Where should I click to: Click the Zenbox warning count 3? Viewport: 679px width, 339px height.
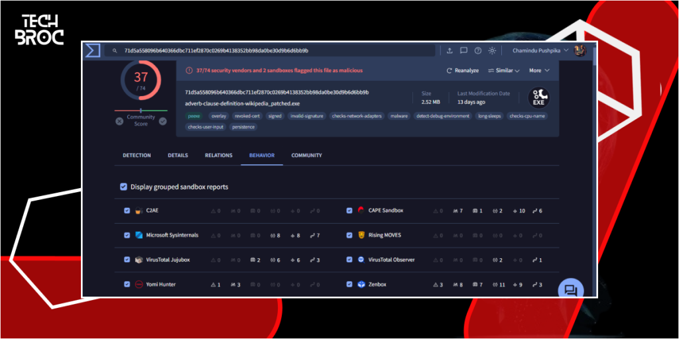point(438,285)
